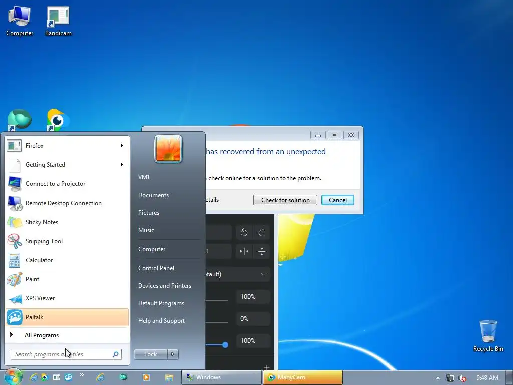Click teal bubble icon on taskbar
Image resolution: width=513 pixels, height=385 pixels.
click(x=123, y=377)
